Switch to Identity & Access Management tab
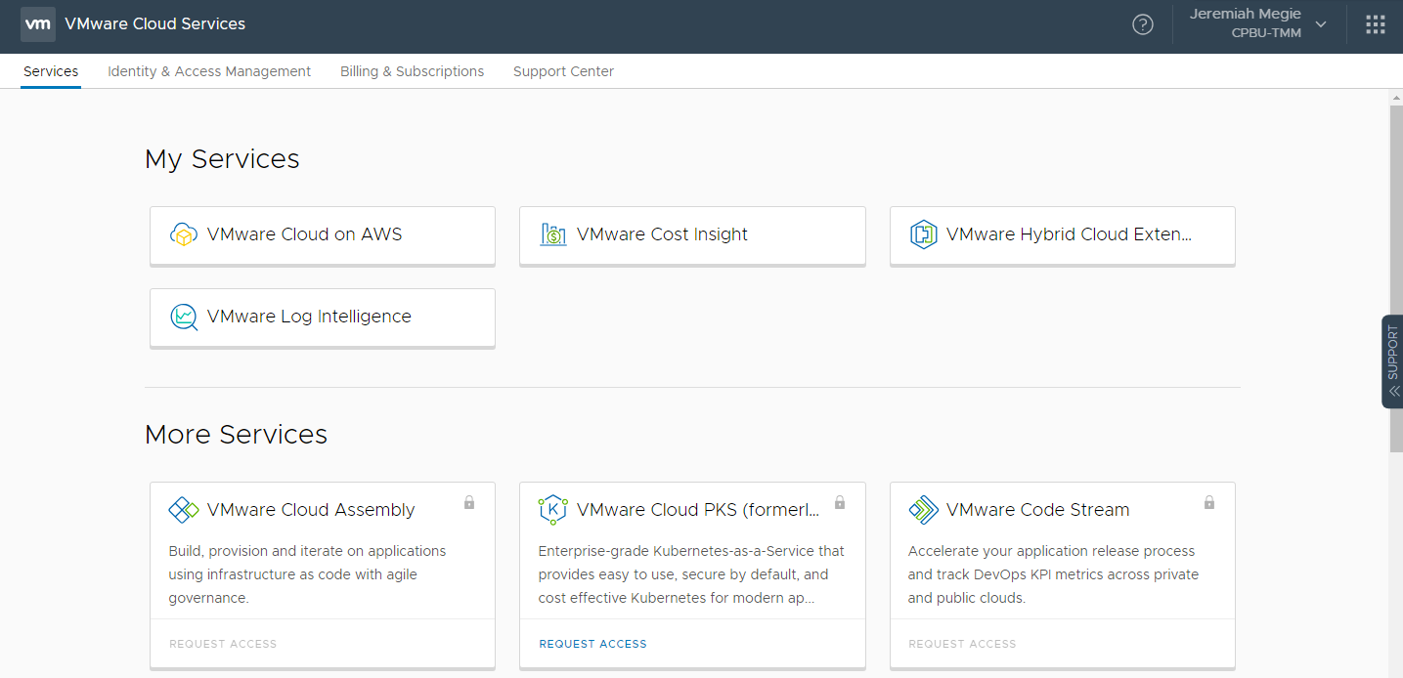 tap(209, 71)
